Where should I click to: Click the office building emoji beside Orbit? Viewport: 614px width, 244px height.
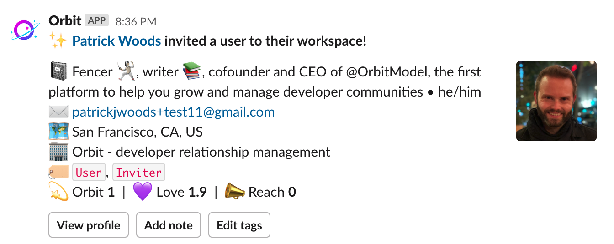click(x=58, y=152)
